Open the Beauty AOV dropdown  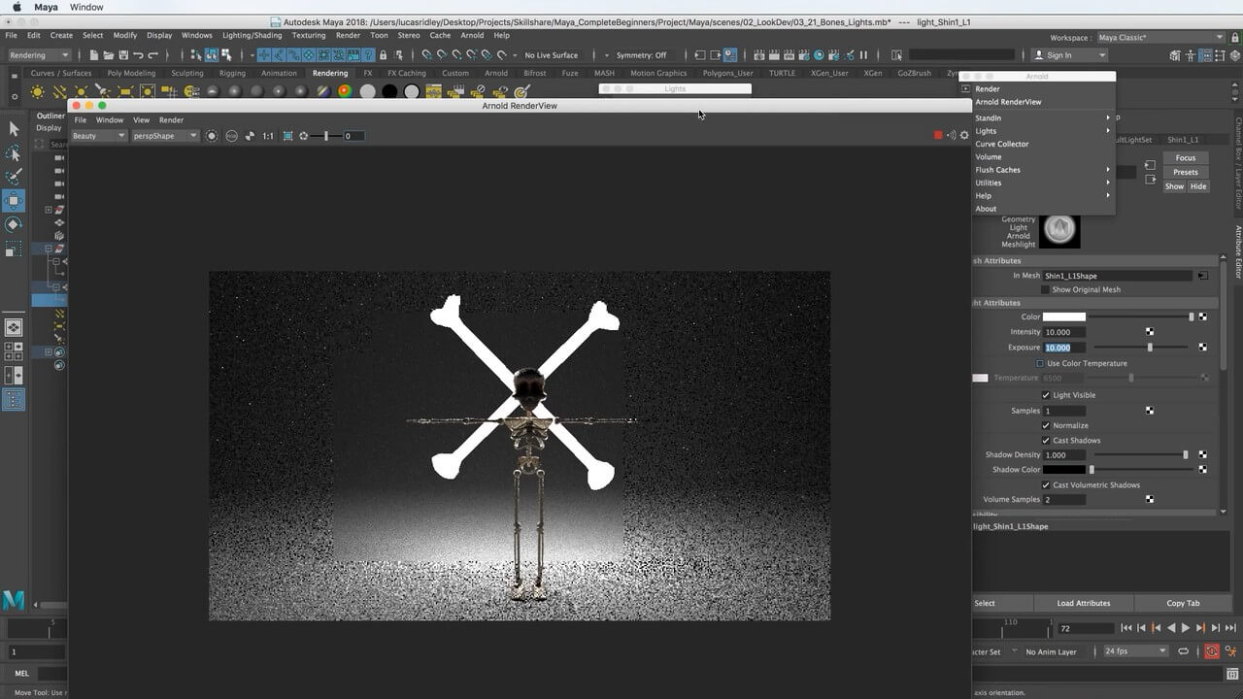click(98, 136)
